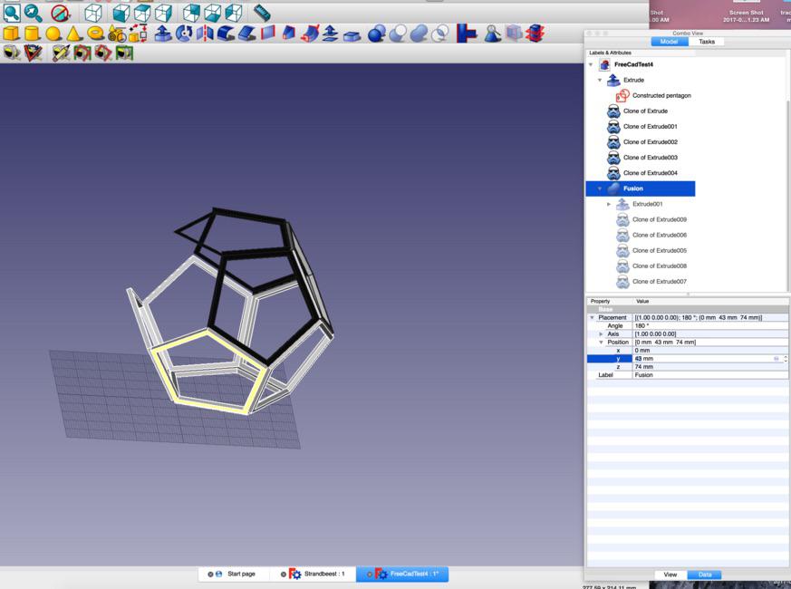
Task: Click the Fuse (union) tool icon
Action: (419, 34)
